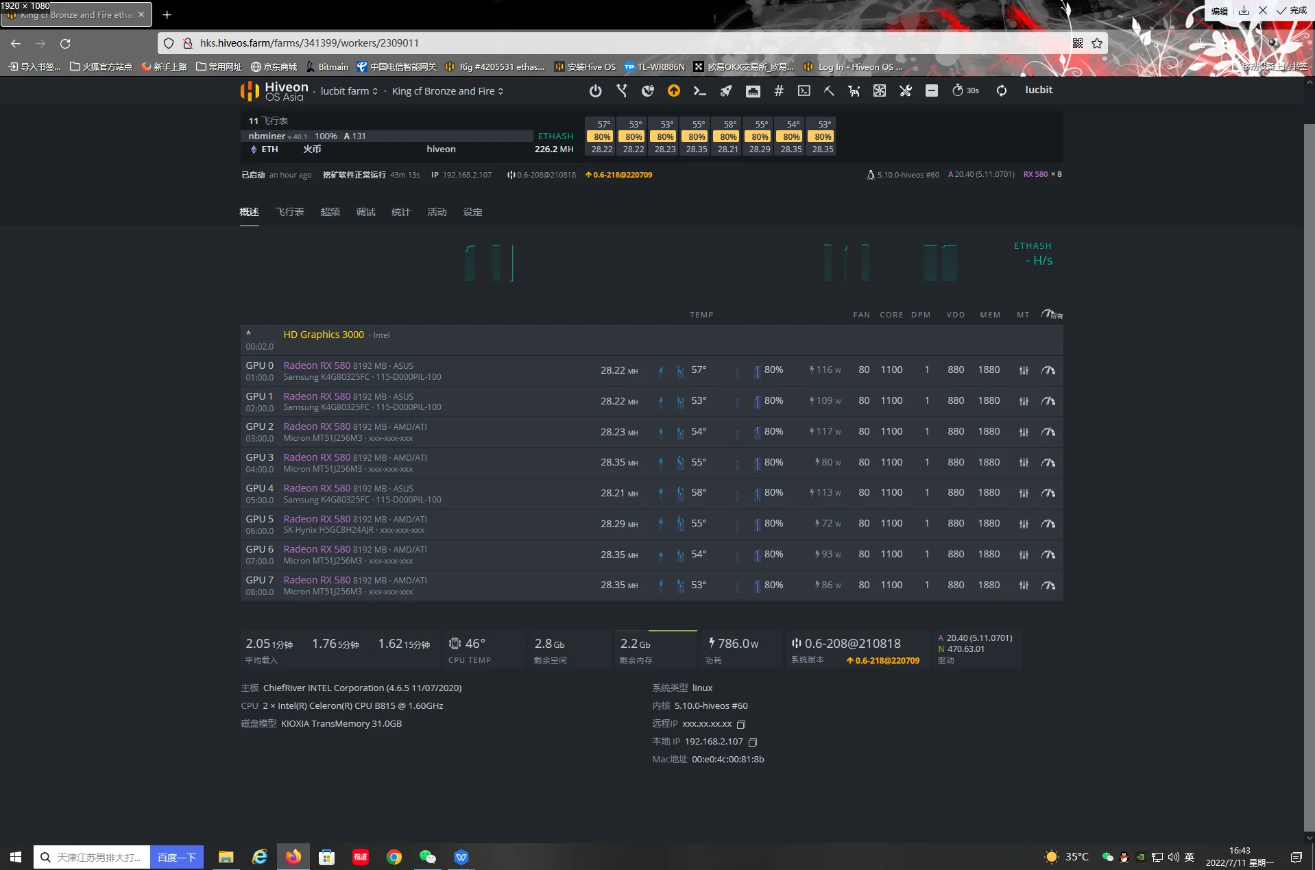This screenshot has width=1315, height=870.
Task: Copy the remote IP address
Action: pyautogui.click(x=741, y=724)
